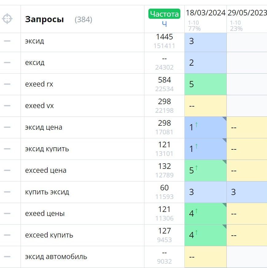Click the blue Ч frequency link
The image size is (267, 268).
164,24
